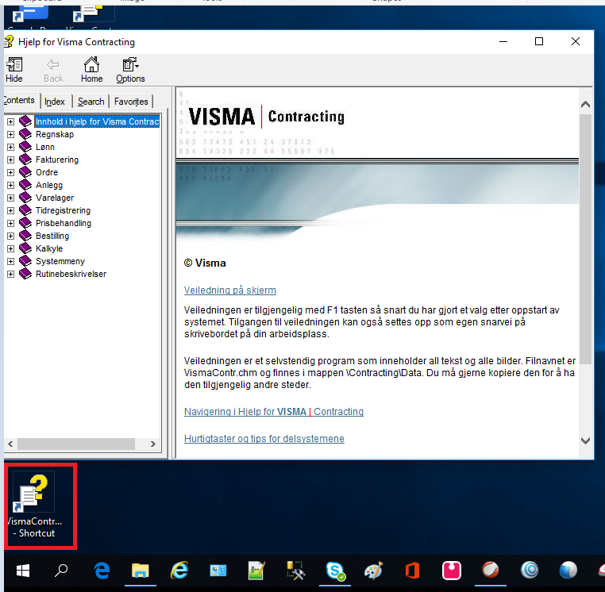Screen dimensions: 605x592
Task: Open Microsoft Office from the taskbar
Action: click(413, 571)
